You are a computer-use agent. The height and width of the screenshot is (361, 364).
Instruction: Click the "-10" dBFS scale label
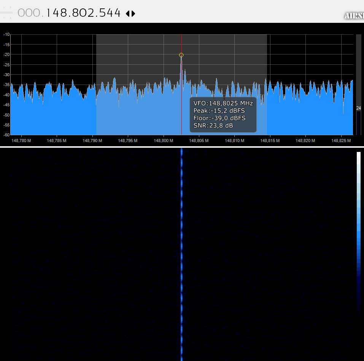6,34
